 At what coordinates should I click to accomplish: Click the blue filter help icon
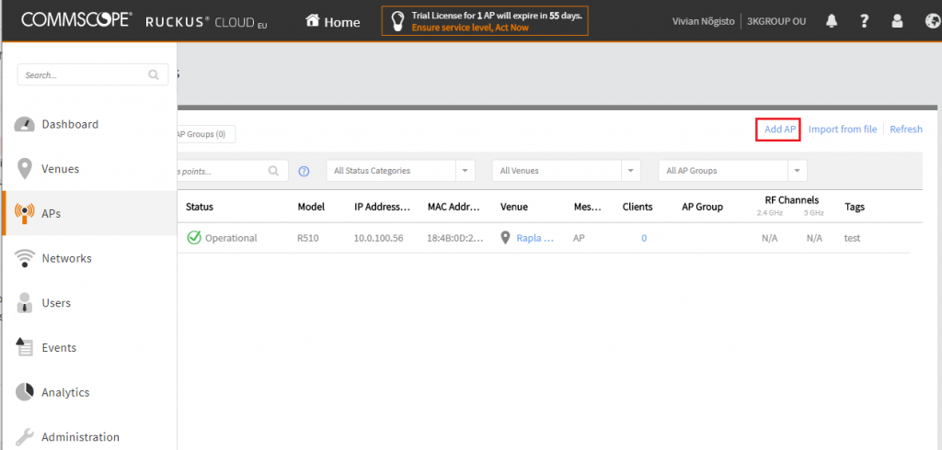pos(304,171)
